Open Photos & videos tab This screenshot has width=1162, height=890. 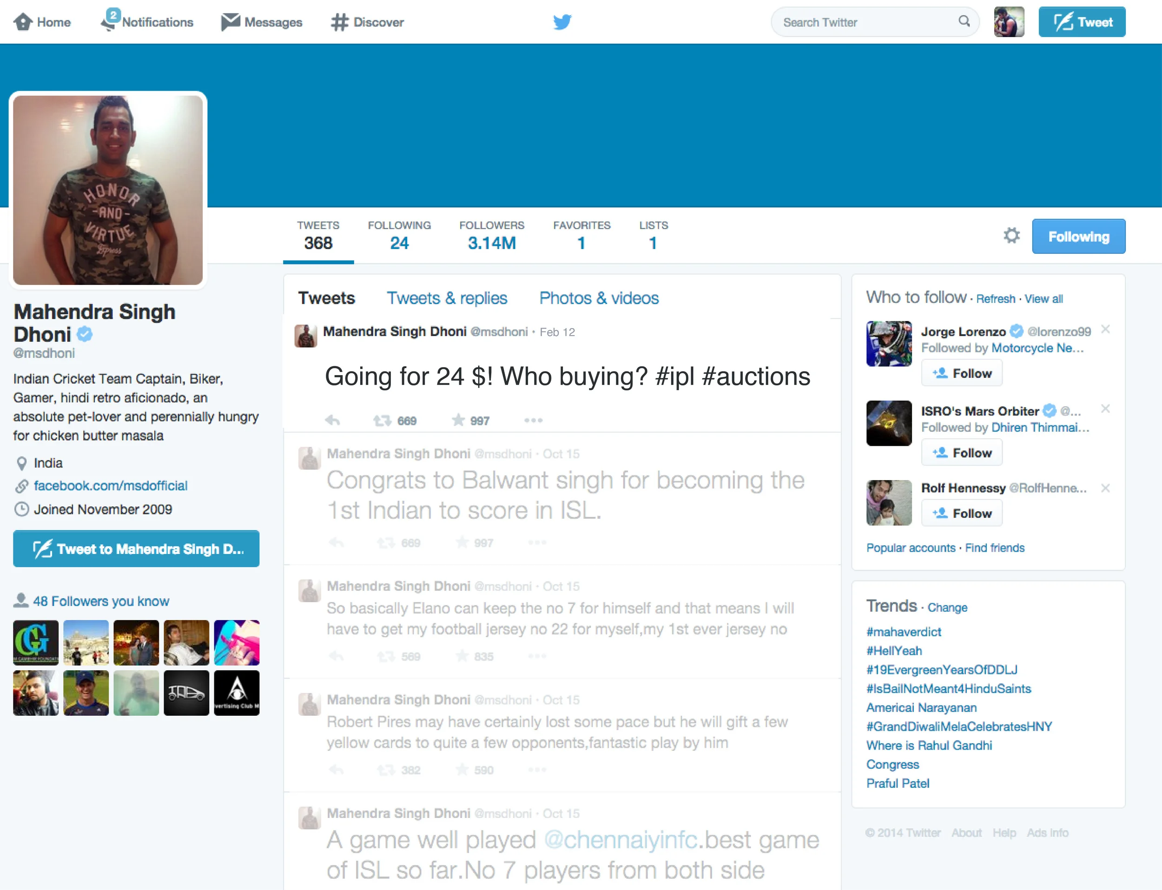[599, 298]
